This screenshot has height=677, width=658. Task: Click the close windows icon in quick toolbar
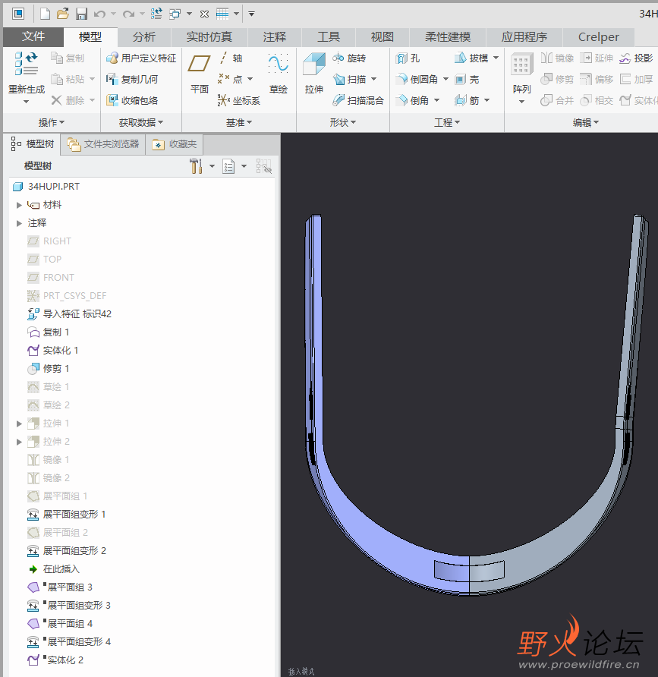204,14
